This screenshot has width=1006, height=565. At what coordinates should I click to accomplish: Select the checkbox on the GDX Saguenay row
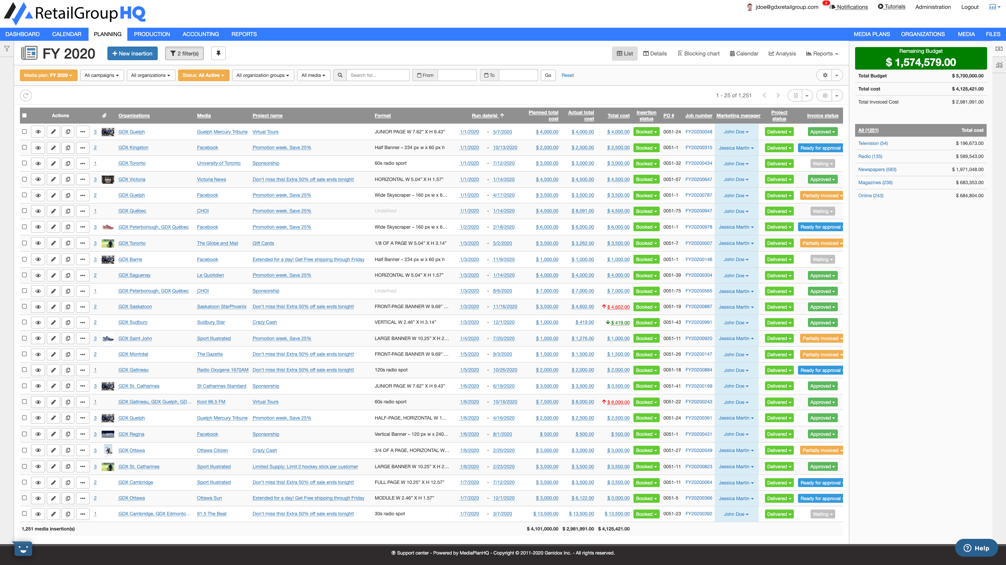click(25, 275)
